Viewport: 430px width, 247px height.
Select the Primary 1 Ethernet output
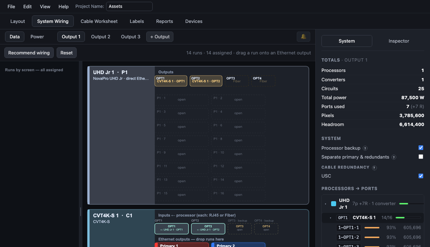(x=182, y=245)
